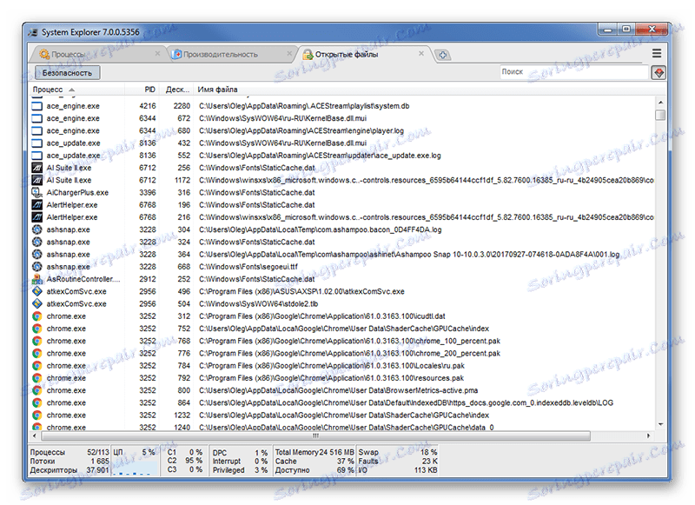Click AI Suite II.exe icon, descriptor 256
The height and width of the screenshot is (505, 695).
[37, 168]
